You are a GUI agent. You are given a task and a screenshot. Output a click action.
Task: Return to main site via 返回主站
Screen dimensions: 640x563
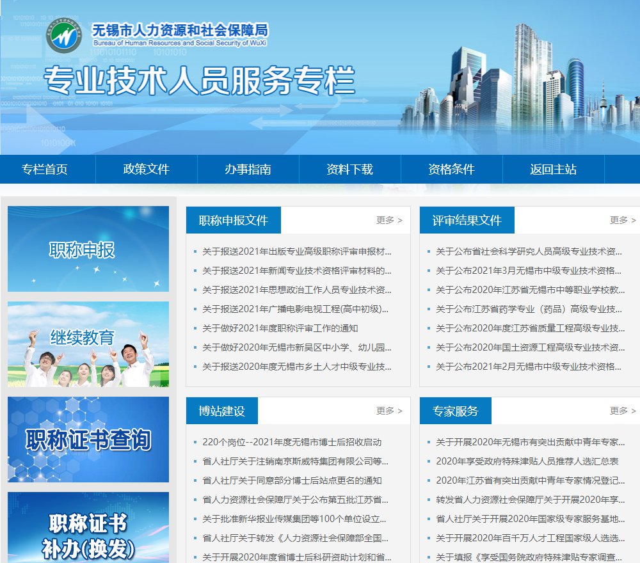pos(553,170)
